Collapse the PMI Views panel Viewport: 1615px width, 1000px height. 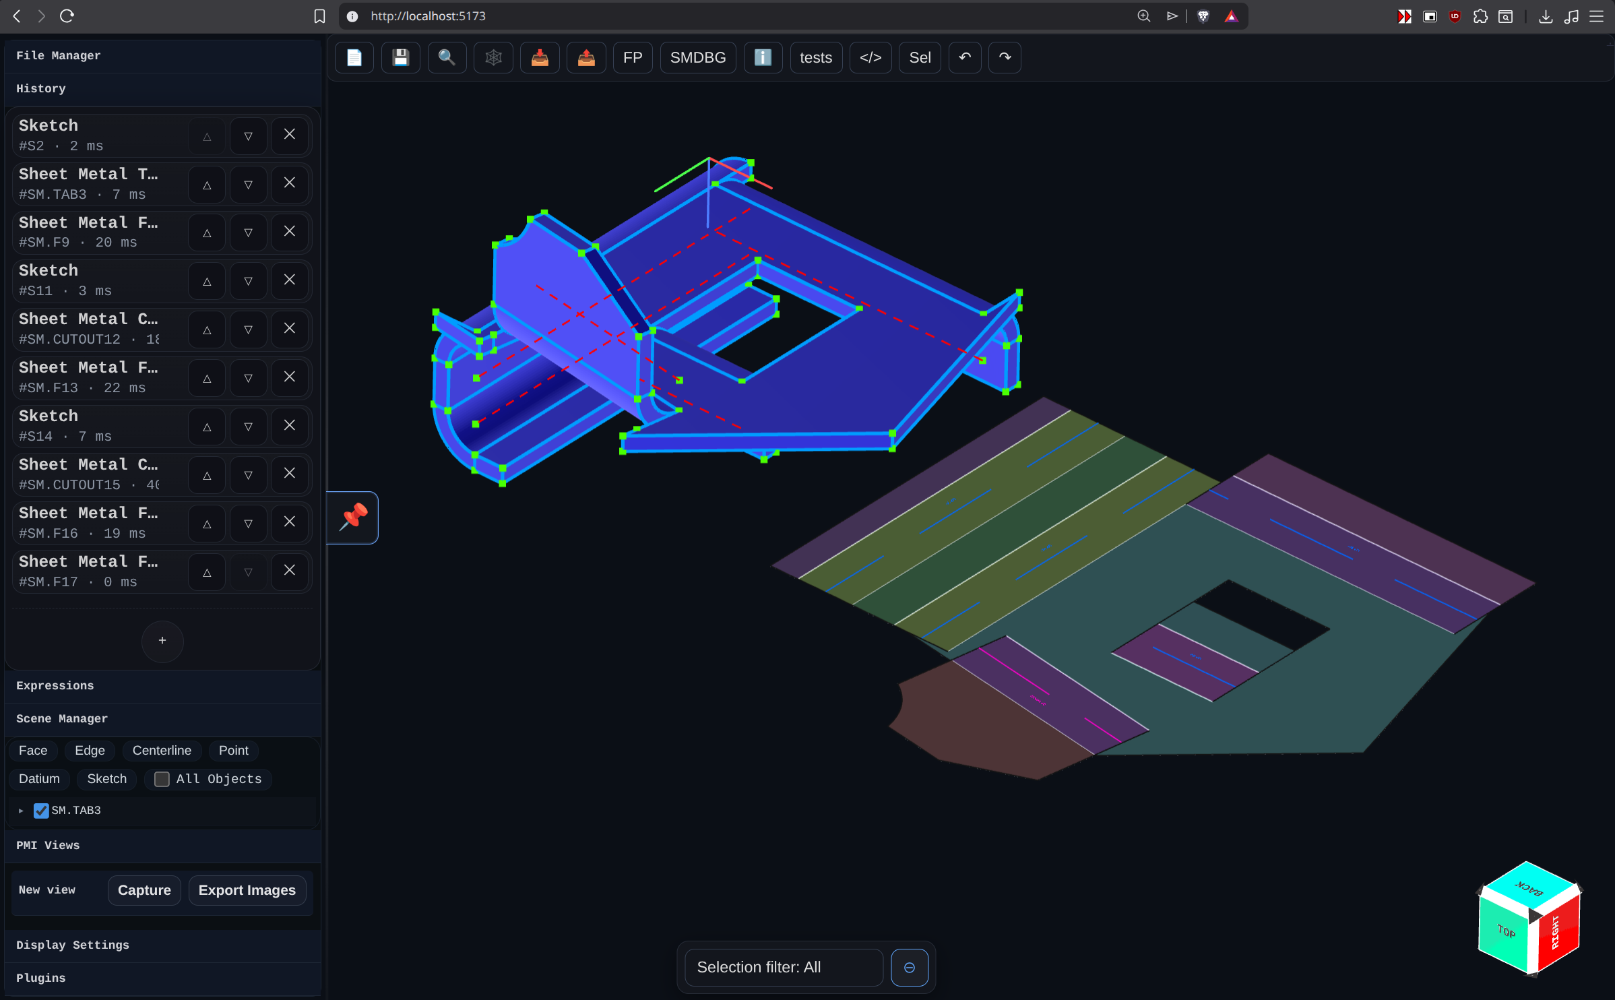[162, 846]
